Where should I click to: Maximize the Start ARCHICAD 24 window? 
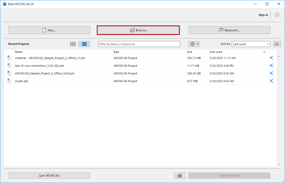coord(267,4)
